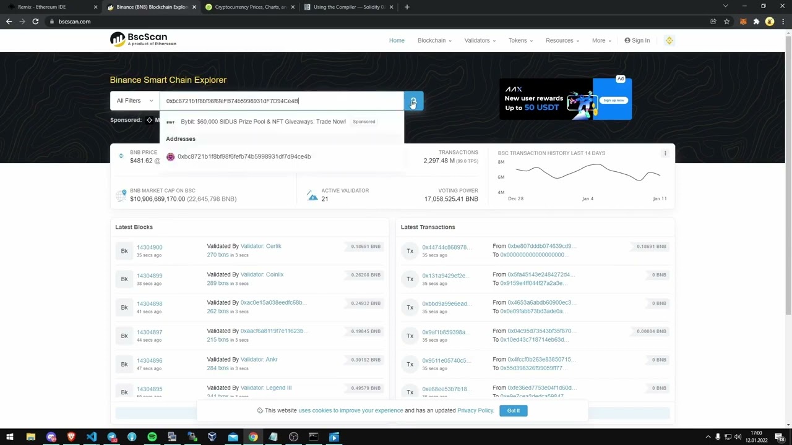Reload the page
Image resolution: width=792 pixels, height=445 pixels.
pos(35,22)
